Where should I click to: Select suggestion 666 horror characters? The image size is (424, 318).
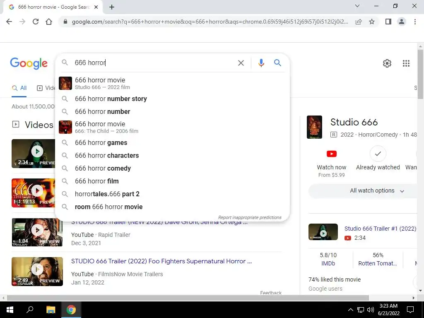coord(172,156)
